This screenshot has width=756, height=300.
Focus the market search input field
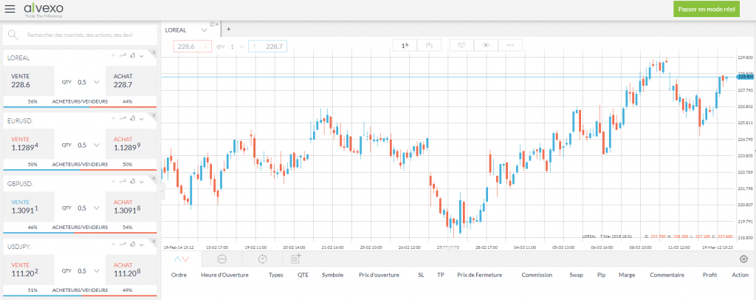[80, 35]
